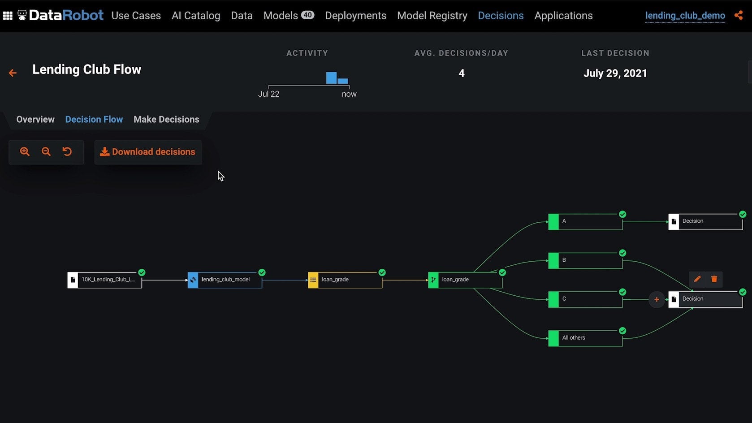Select the node labeled A
The width and height of the screenshot is (752, 423).
[585, 222]
